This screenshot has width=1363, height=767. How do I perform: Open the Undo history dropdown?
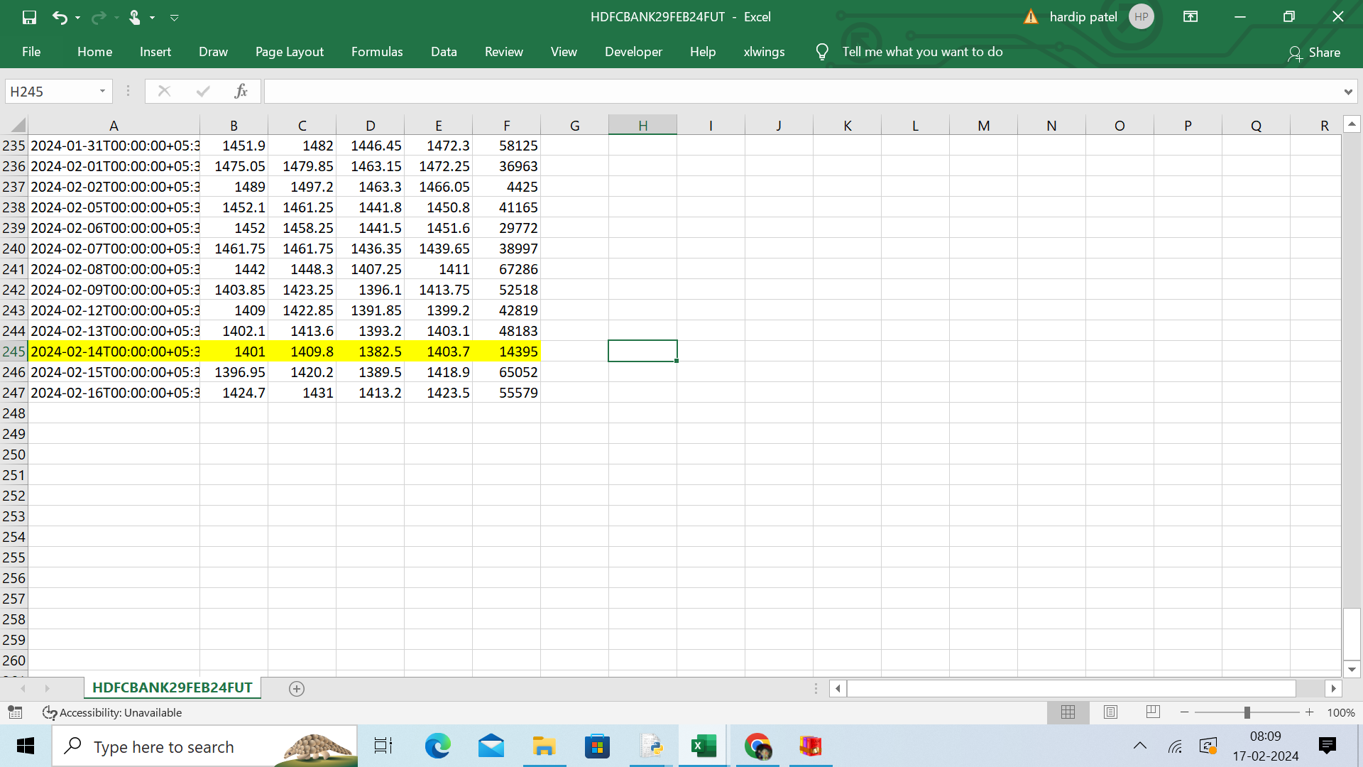coord(77,18)
